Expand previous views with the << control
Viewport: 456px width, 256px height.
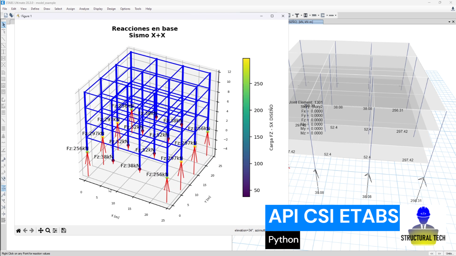432,254
